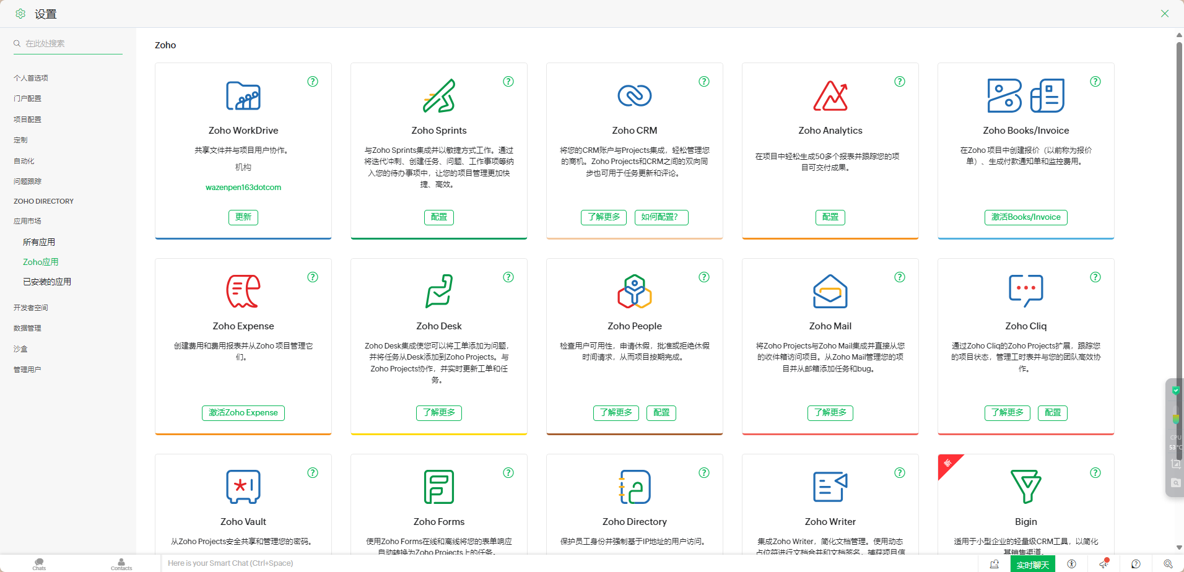1184x572 pixels.
Task: Open help for Zoho Books/Invoice card
Action: point(1095,82)
